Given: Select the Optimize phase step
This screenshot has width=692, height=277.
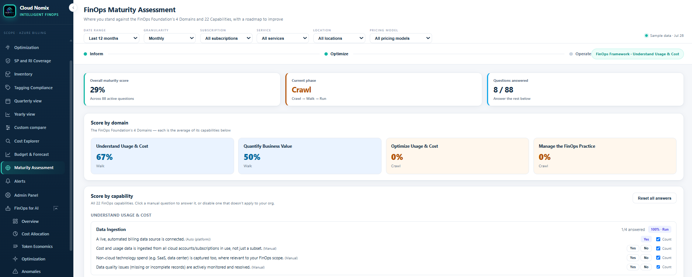Looking at the screenshot, I should tap(336, 54).
